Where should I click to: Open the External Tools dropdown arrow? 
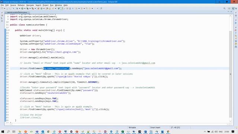point(35,9)
